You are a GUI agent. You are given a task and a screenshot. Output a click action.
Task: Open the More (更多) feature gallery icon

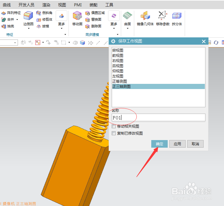(x=61, y=16)
